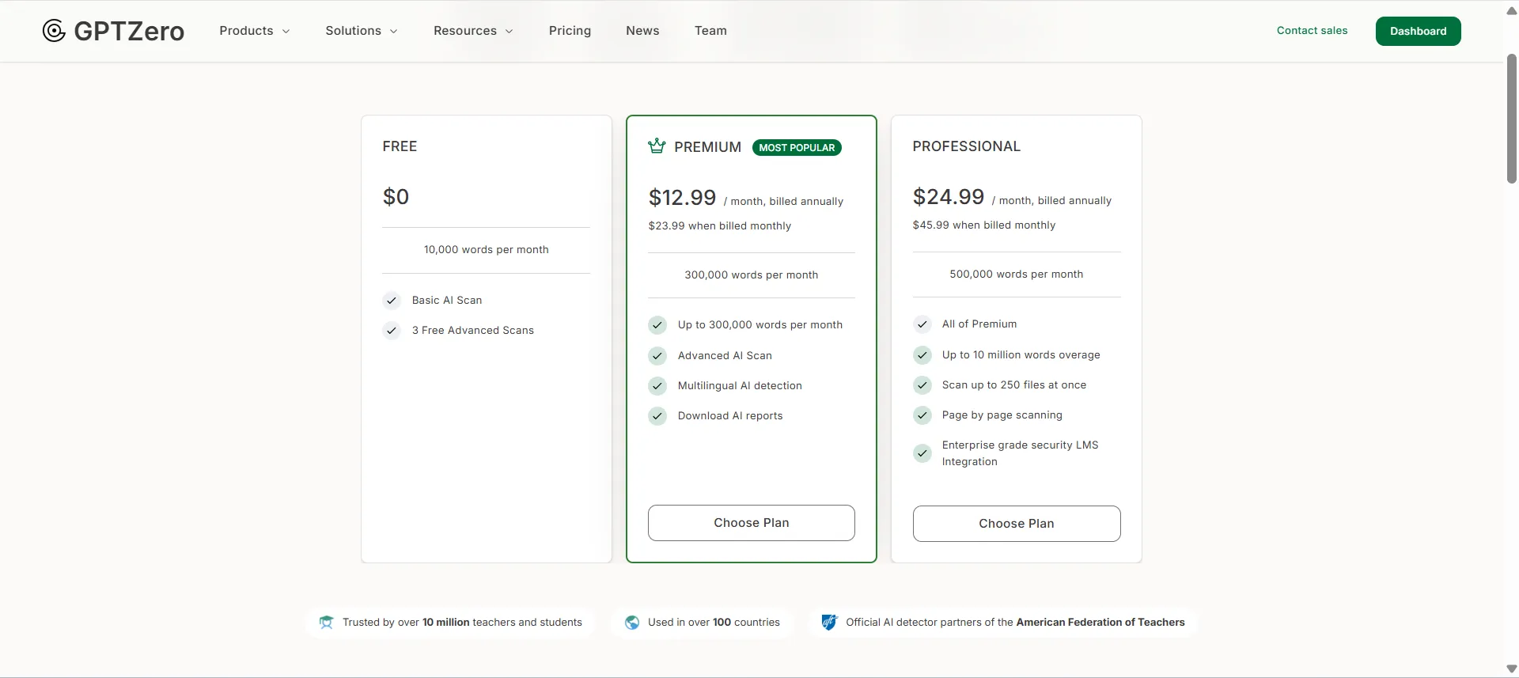
Task: Click the scrollbar down arrow
Action: pos(1512,669)
